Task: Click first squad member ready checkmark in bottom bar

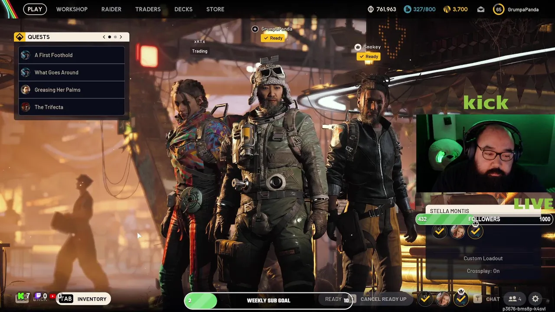Action: point(425,299)
